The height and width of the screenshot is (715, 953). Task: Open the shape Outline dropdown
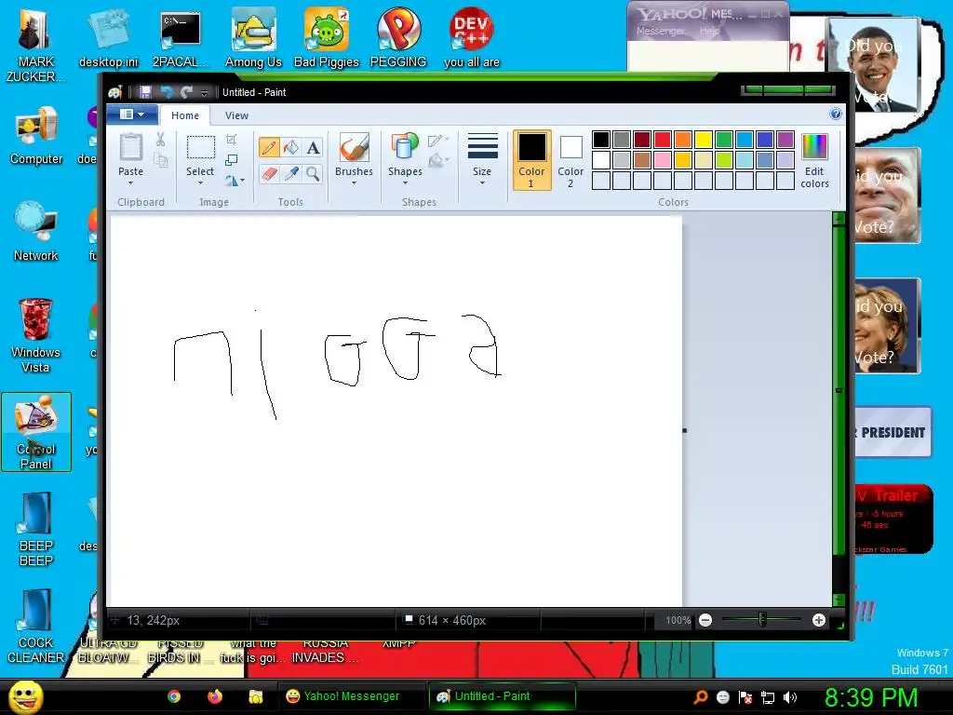tap(438, 142)
